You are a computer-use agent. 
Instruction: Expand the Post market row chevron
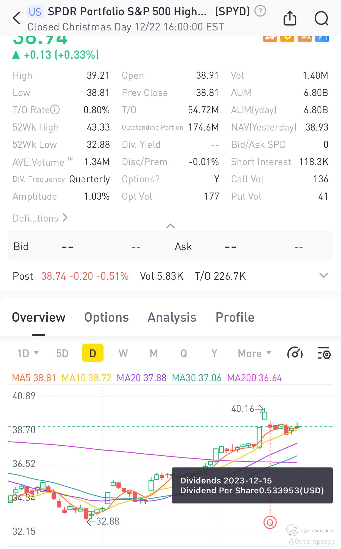(324, 275)
